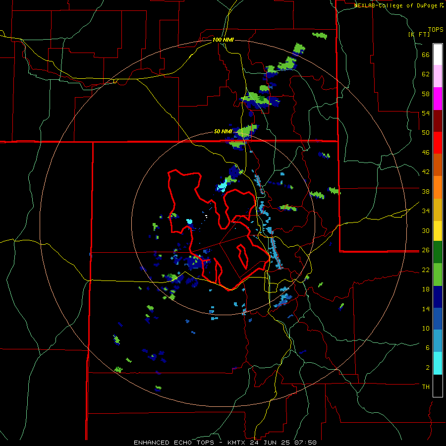Screen dimensions: 446x446
Task: Click the magenta legend swatch
Action: 438,99
